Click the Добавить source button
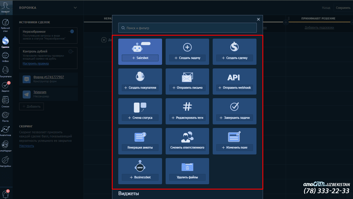 (31, 106)
